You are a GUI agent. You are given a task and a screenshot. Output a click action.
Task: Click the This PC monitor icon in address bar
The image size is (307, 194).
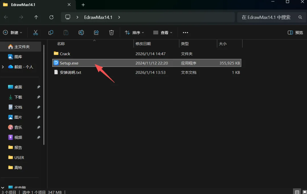[68, 17]
